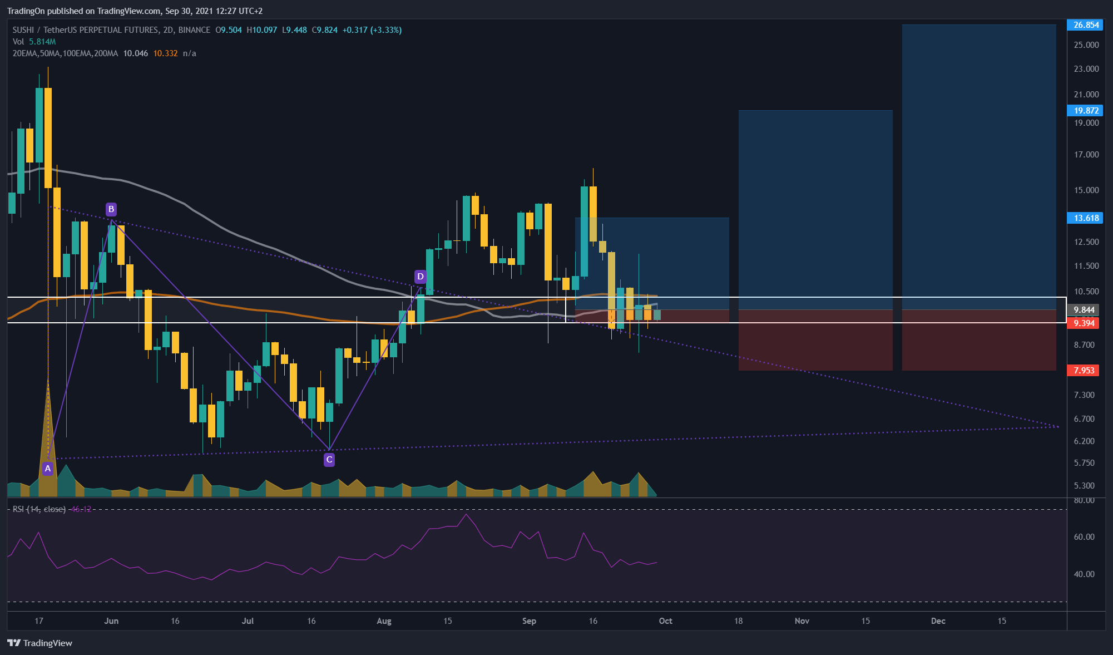The height and width of the screenshot is (655, 1113).
Task: Click the 19.872 target price label
Action: click(1085, 110)
